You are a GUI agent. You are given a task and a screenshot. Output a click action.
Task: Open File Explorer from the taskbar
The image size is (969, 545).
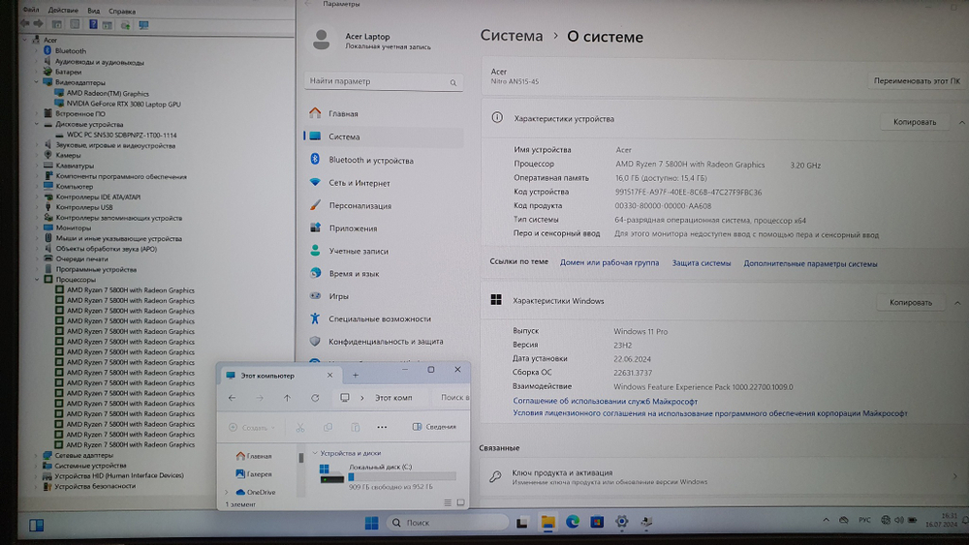[x=547, y=523]
